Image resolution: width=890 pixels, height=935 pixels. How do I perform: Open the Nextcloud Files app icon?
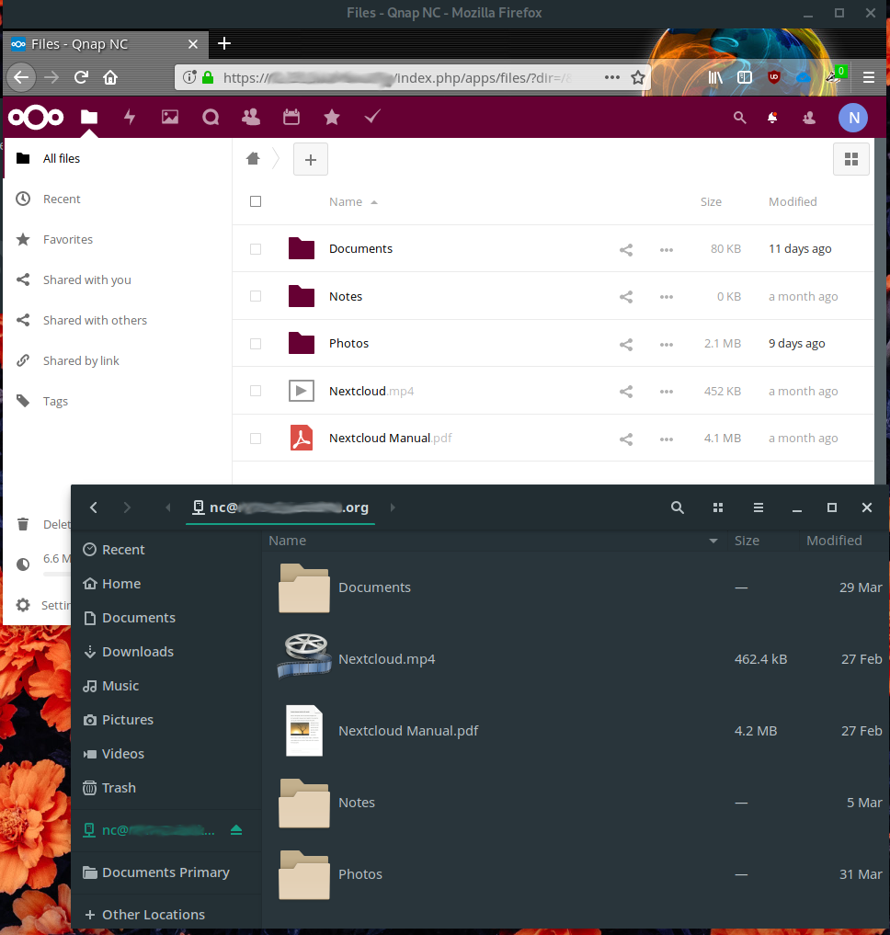coord(89,117)
